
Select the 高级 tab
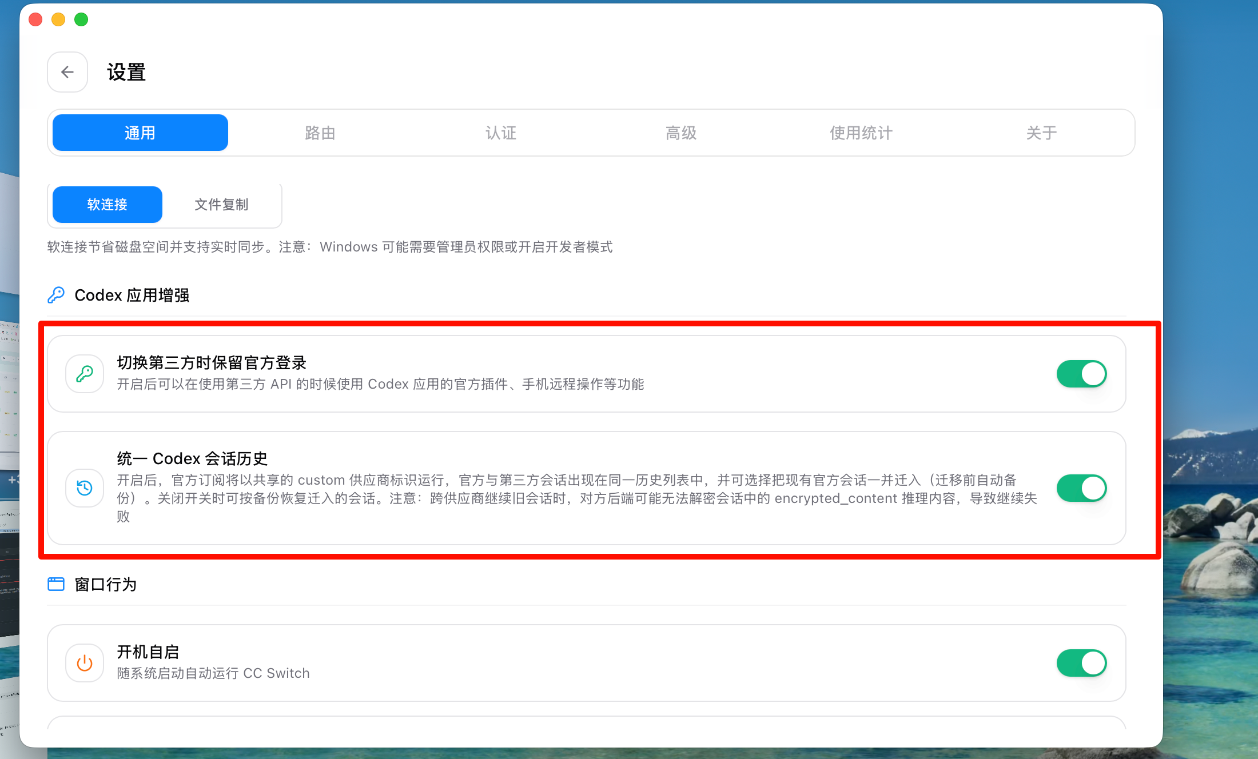681,133
